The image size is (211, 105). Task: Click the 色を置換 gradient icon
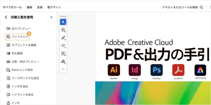(x=8, y=53)
